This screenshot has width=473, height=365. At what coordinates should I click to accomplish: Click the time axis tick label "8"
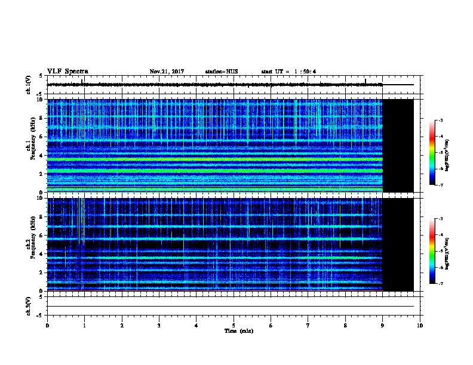[x=345, y=325]
